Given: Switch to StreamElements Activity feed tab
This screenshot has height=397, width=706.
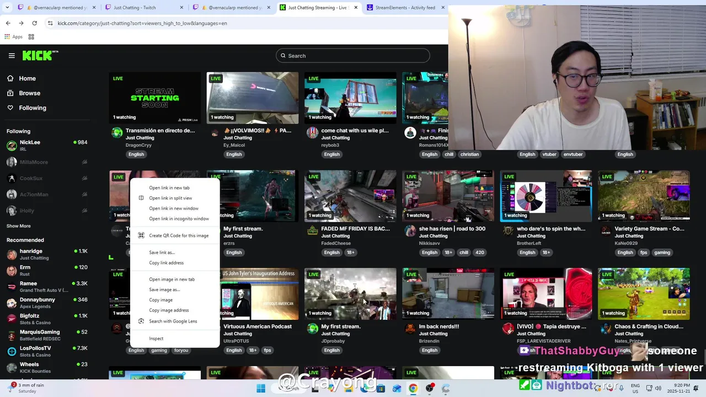Looking at the screenshot, I should [404, 8].
